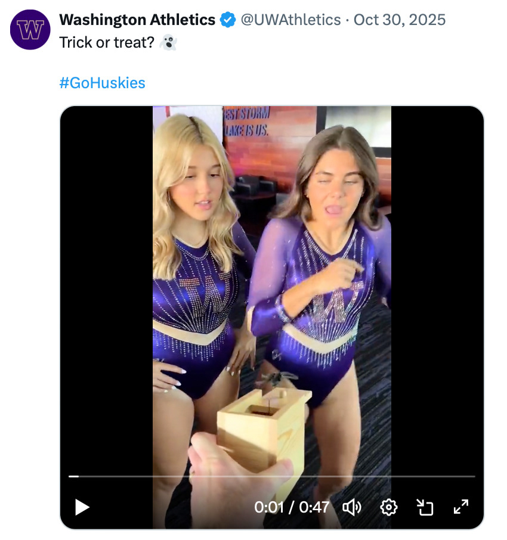Click the blue verified badge

coord(228,20)
